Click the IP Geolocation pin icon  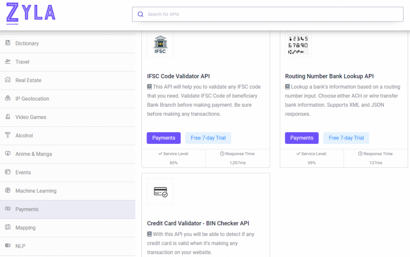8,98
